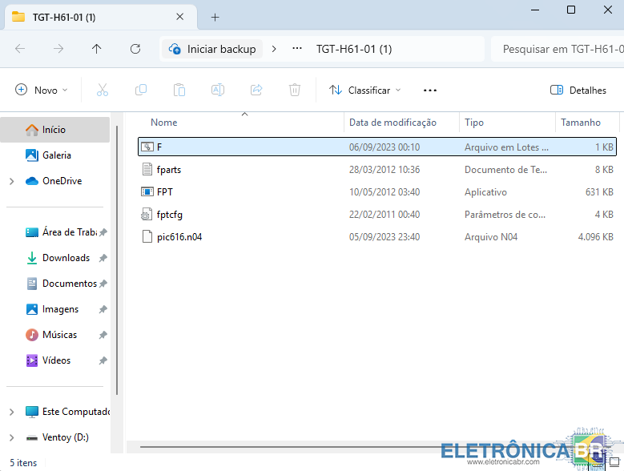This screenshot has width=624, height=471.
Task: Open the See more ellipsis menu
Action: pos(430,91)
